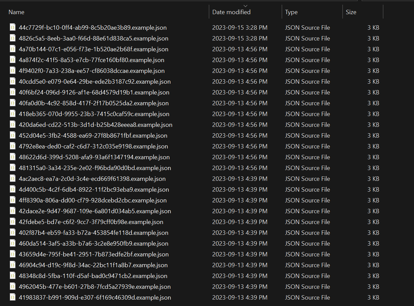The image size is (414, 306).
Task: Click the JSON icon of 4792e8ea-ded0-caf2 file
Action: 12,146
